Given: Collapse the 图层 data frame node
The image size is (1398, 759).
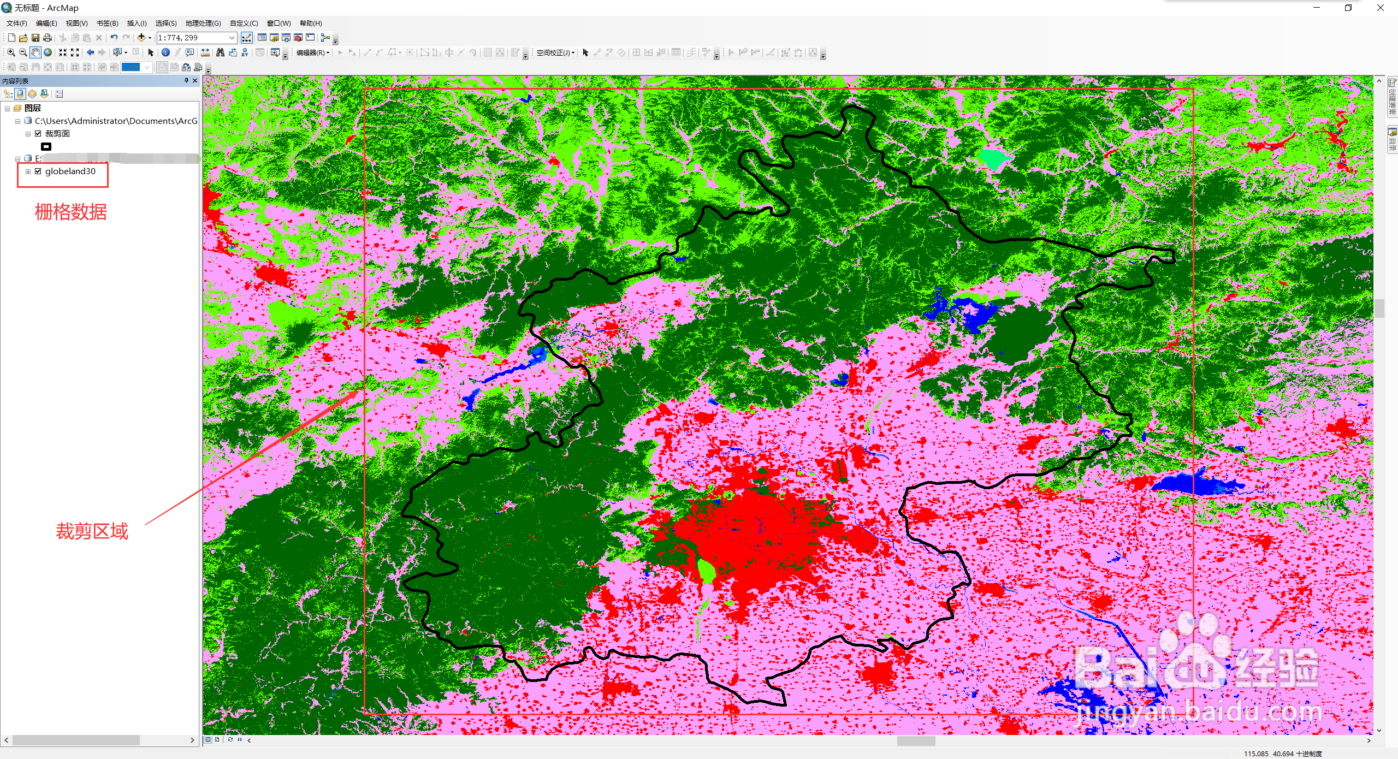Looking at the screenshot, I should [7, 108].
